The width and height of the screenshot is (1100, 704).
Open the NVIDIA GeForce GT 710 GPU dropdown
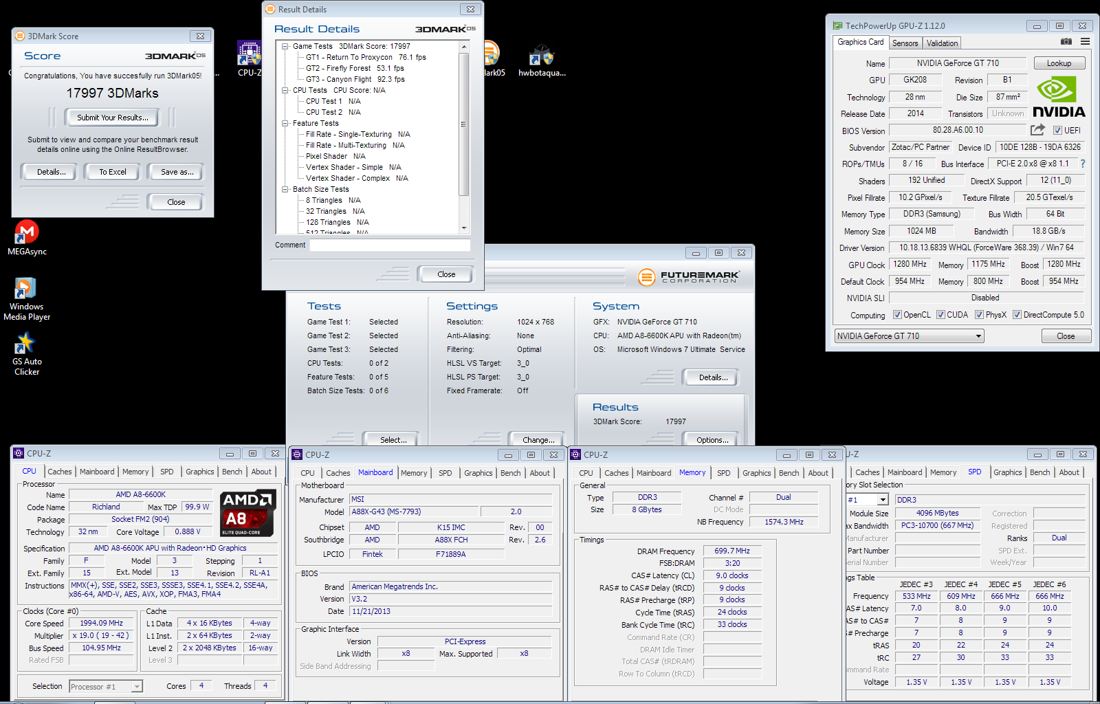click(x=909, y=336)
